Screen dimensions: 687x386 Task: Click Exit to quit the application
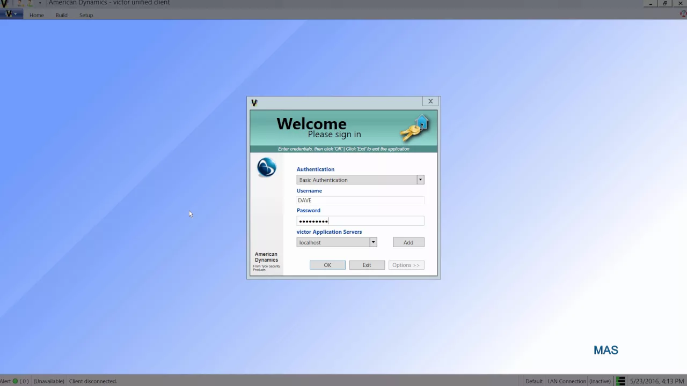tap(367, 265)
